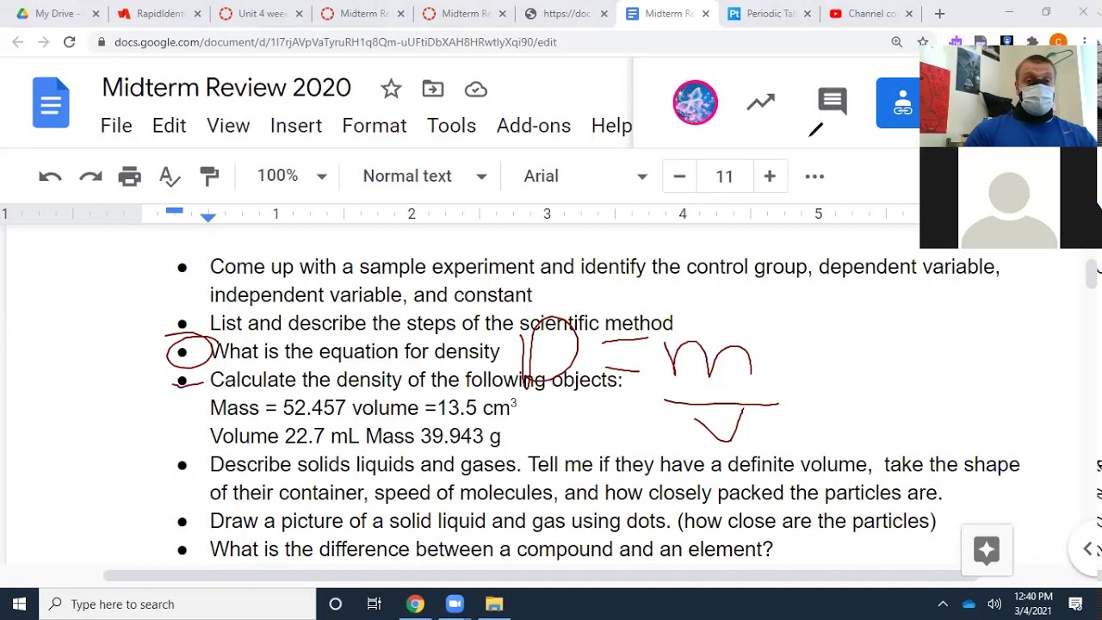Open a new browser tab
1102x620 pixels.
940,14
